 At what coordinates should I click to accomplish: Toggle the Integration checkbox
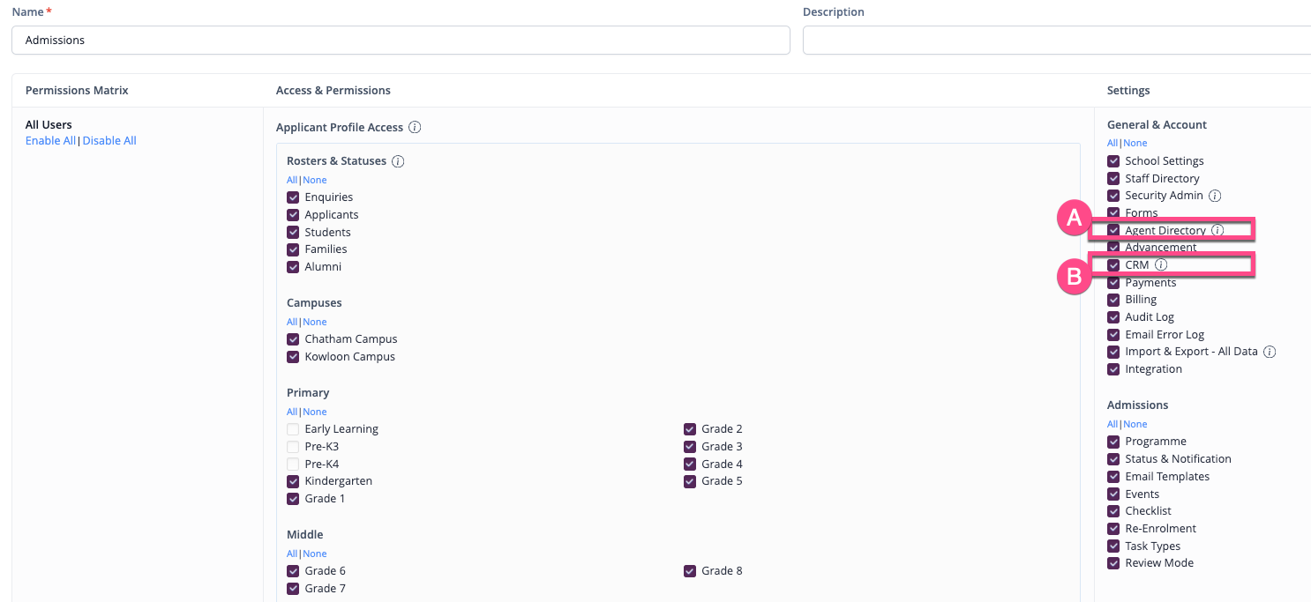pos(1113,369)
